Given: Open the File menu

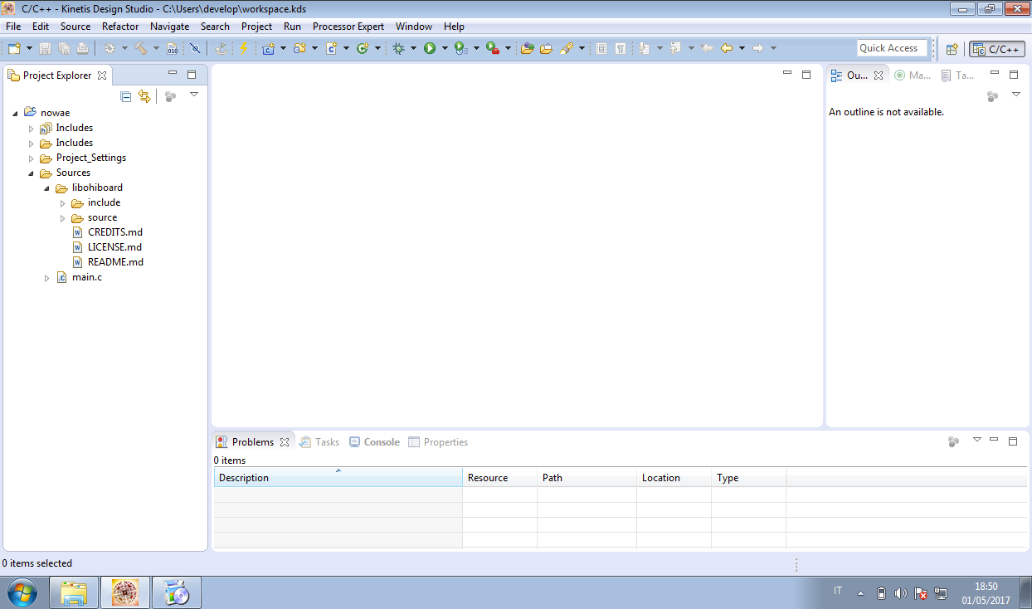Looking at the screenshot, I should [x=13, y=27].
